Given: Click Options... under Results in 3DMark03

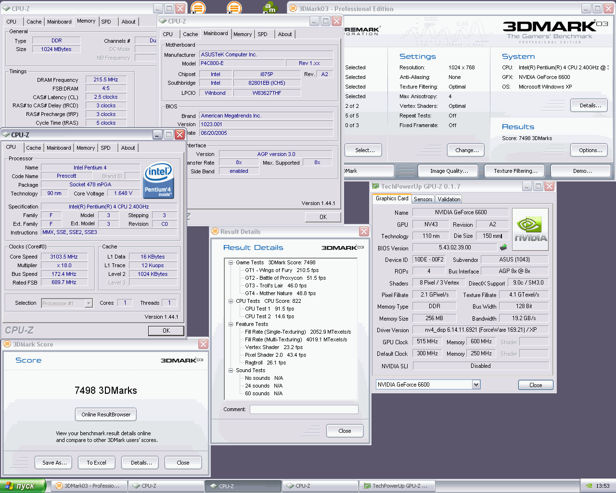Looking at the screenshot, I should click(x=590, y=150).
